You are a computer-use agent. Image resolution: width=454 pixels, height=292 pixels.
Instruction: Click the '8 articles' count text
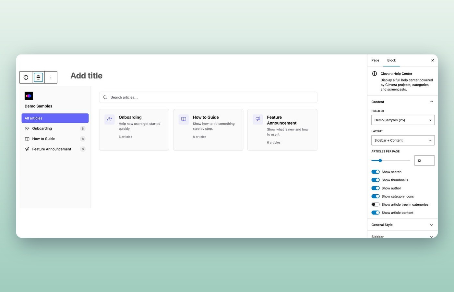coord(199,137)
